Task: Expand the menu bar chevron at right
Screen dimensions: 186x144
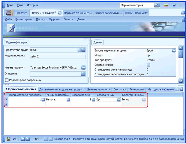Action: tap(183, 19)
